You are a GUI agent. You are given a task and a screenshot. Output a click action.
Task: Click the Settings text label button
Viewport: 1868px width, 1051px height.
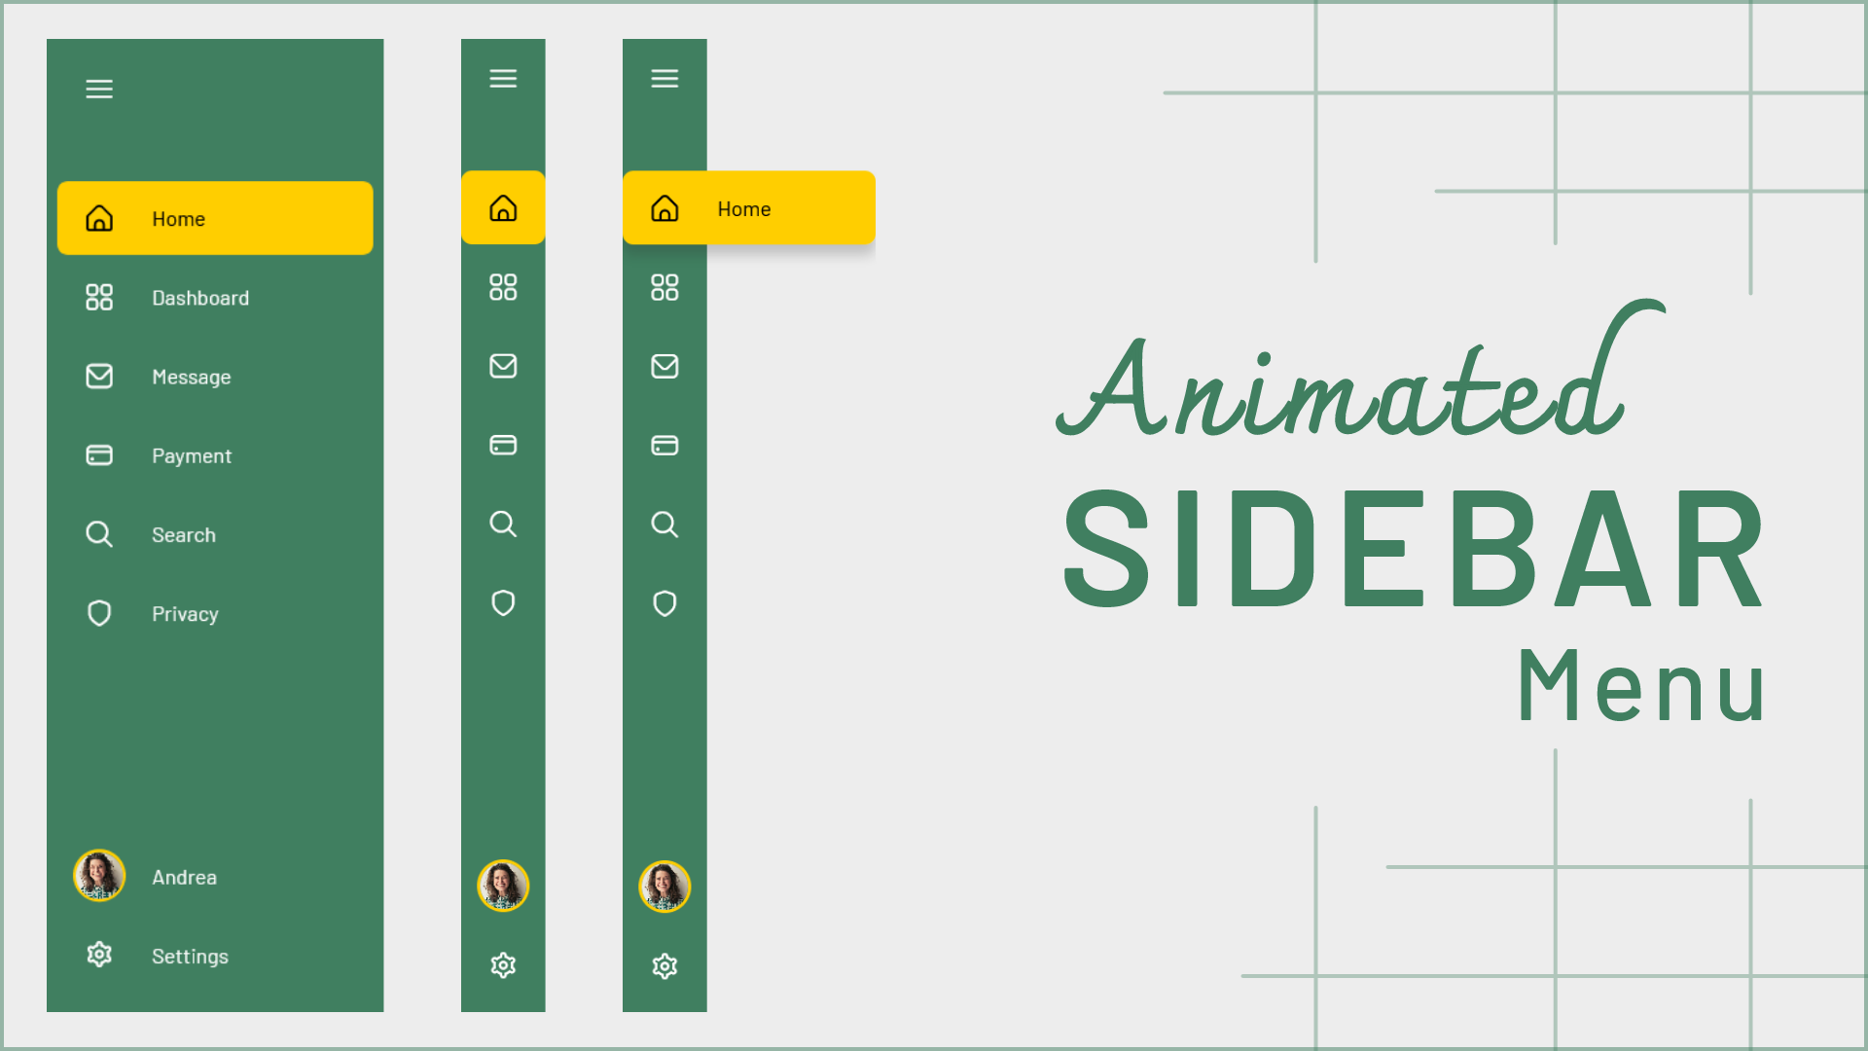[188, 955]
